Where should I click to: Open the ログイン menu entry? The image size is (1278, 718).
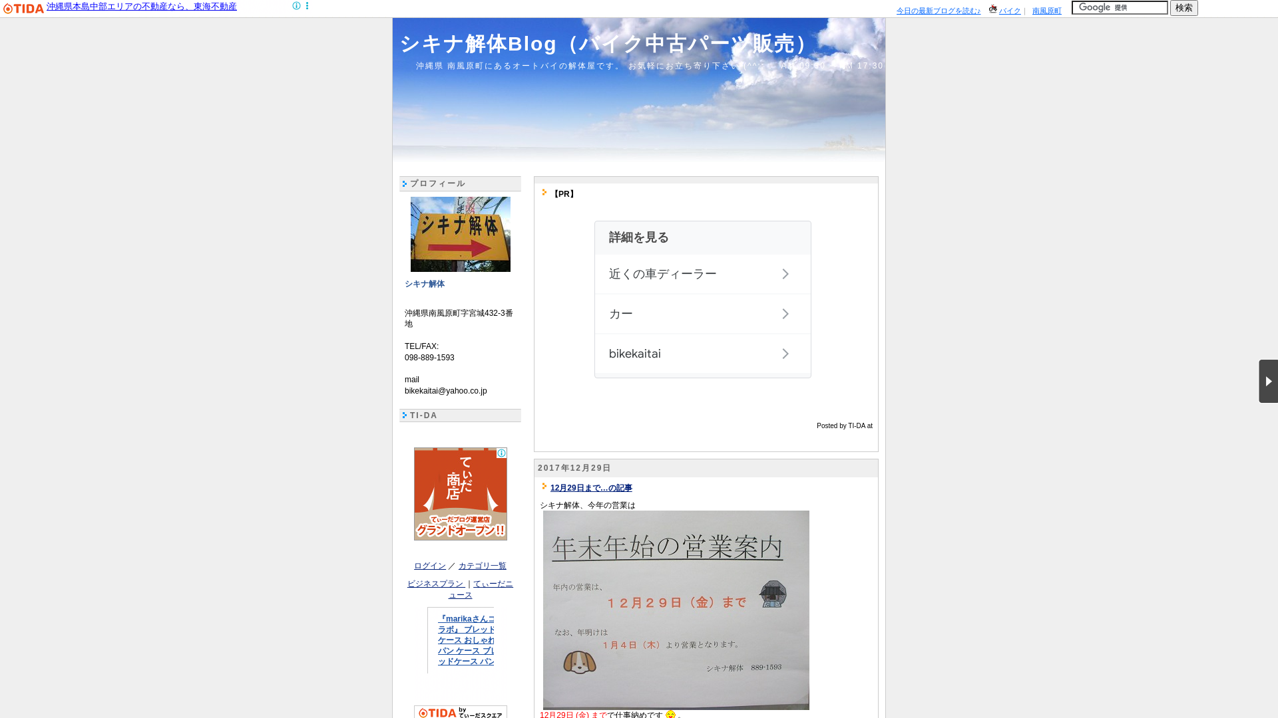(429, 566)
